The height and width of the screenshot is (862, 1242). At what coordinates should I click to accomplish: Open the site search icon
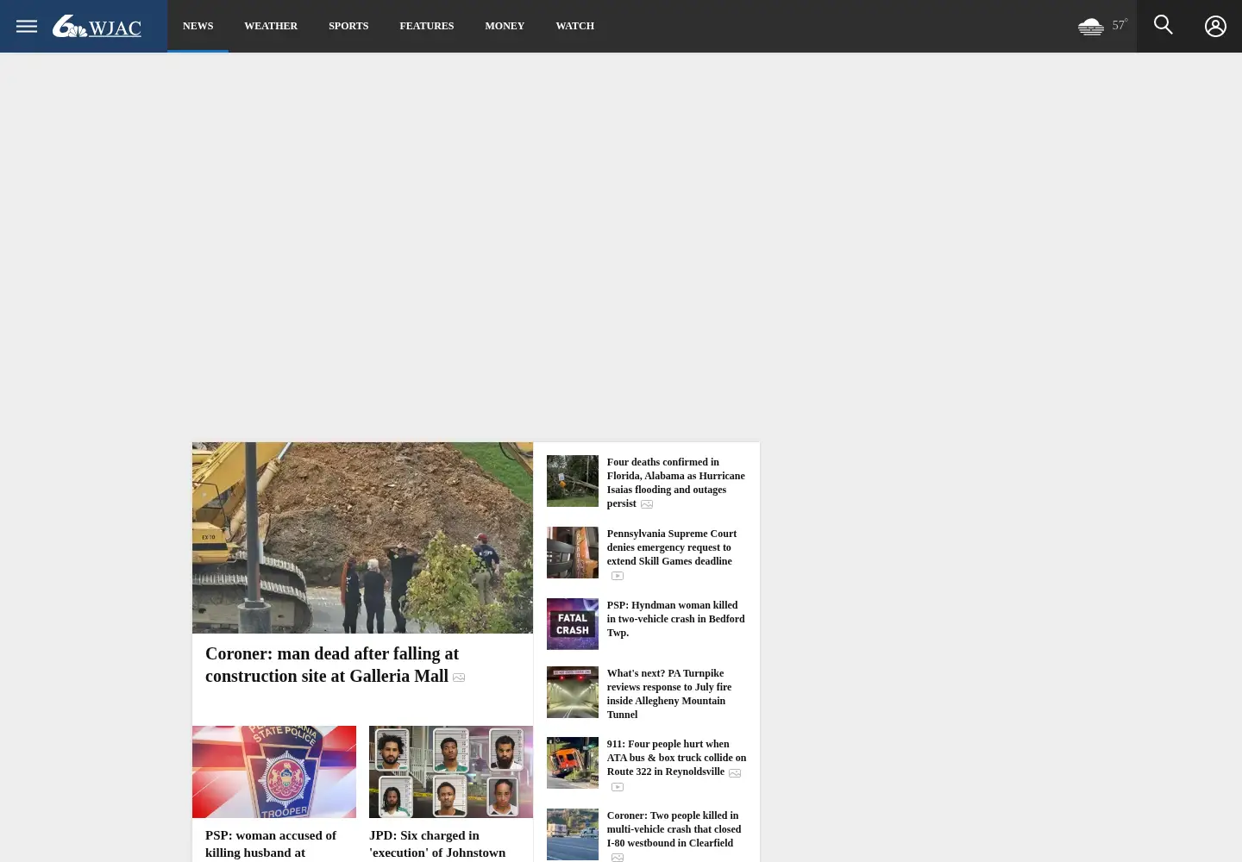[x=1164, y=25]
